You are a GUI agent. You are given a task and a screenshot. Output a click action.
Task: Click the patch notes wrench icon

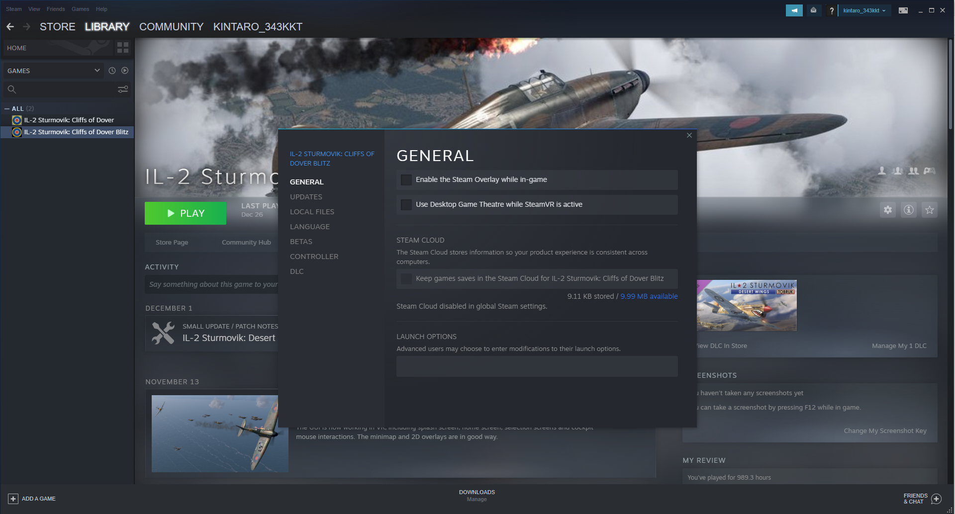pos(163,333)
